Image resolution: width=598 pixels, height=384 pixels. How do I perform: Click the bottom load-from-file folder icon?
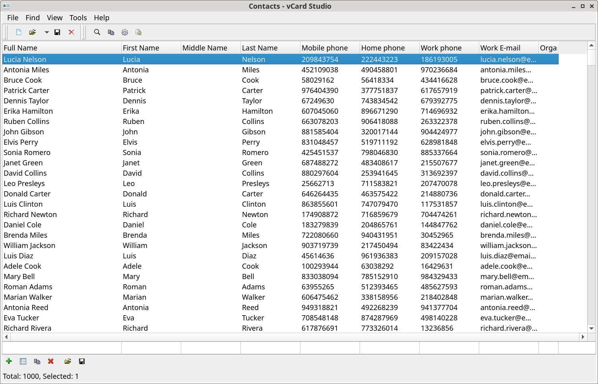pos(68,361)
